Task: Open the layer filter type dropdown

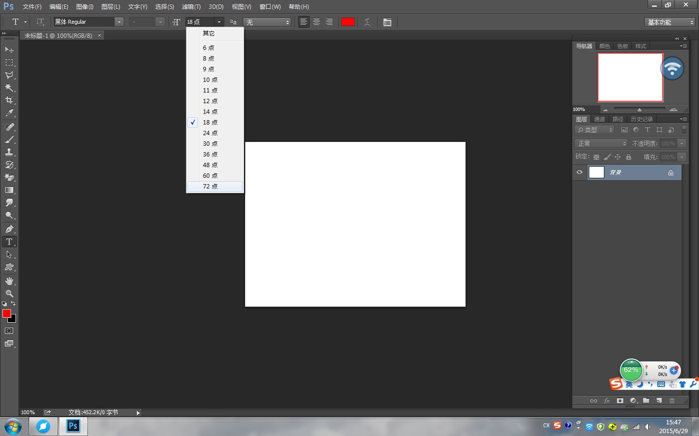Action: [x=595, y=130]
